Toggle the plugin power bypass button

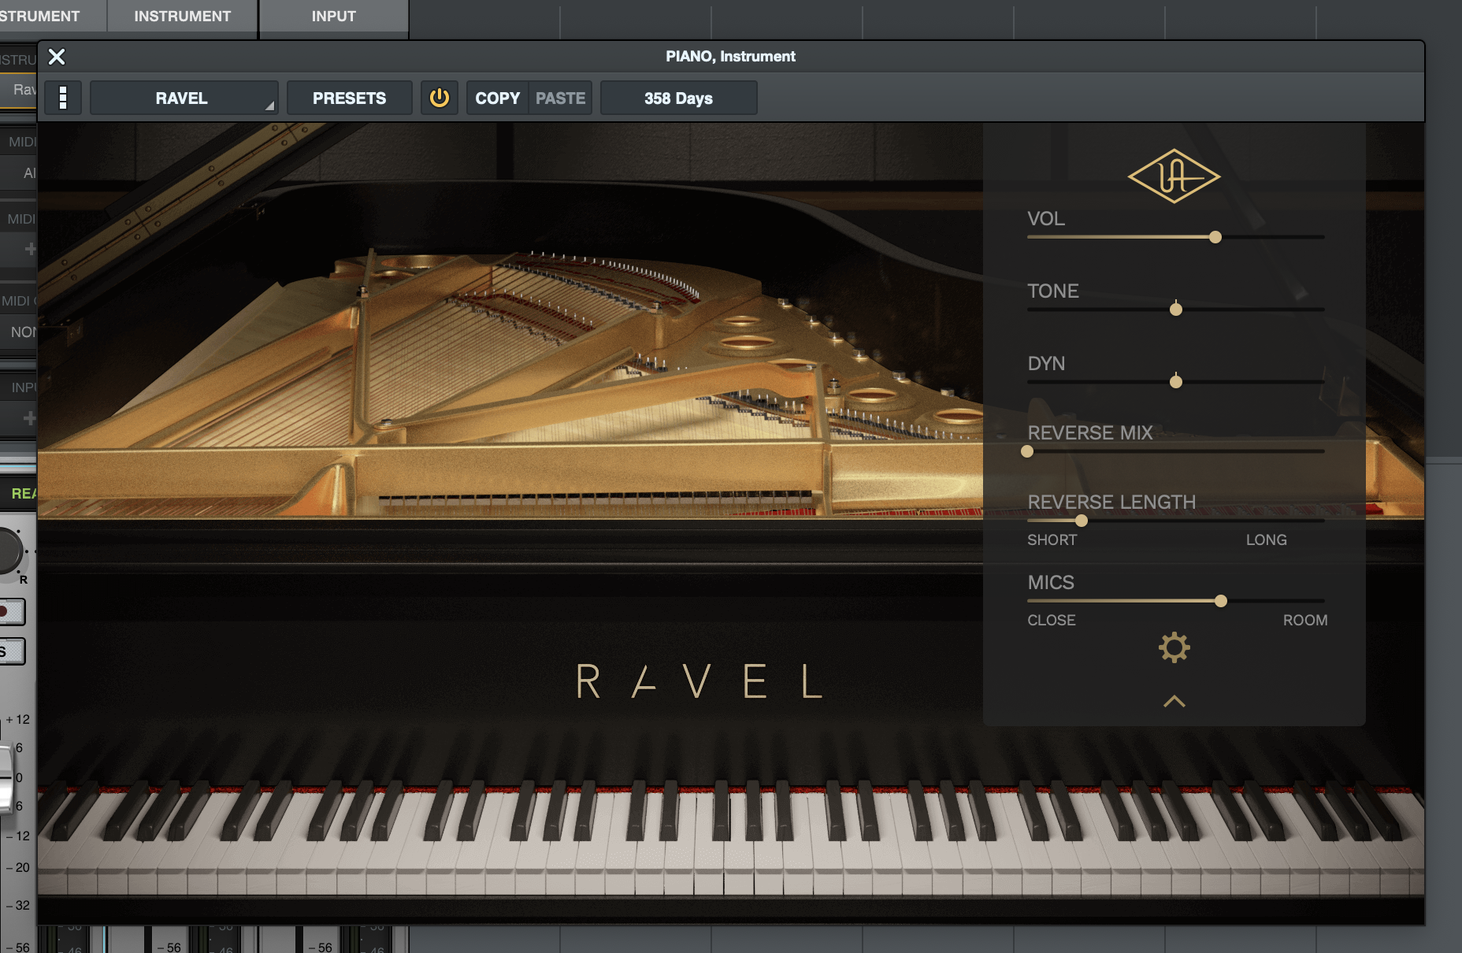(x=439, y=98)
